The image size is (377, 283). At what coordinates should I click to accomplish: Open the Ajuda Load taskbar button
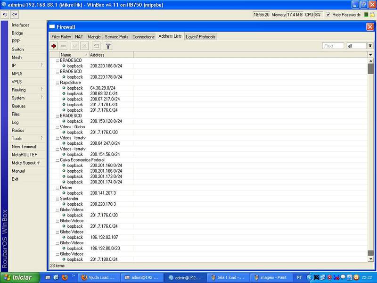tap(99, 277)
